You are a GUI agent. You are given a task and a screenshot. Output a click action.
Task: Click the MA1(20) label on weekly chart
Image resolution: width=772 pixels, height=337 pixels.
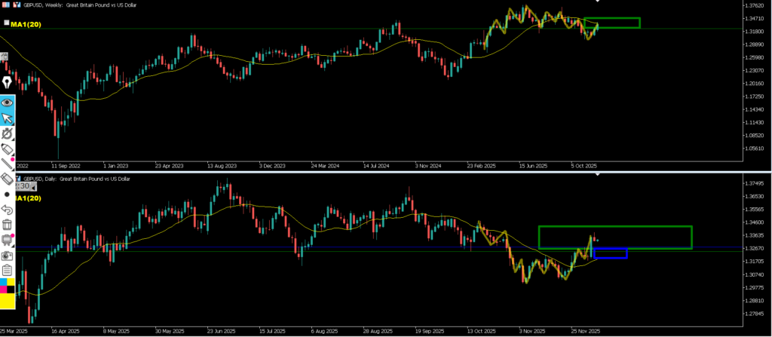[x=26, y=24]
